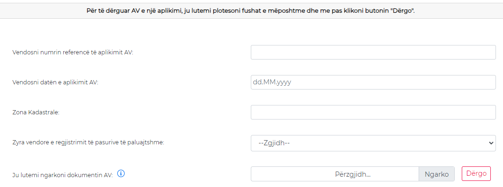This screenshot has width=503, height=187.
Task: Select the dd.MM.yyyy placeholder text
Action: [x=272, y=82]
